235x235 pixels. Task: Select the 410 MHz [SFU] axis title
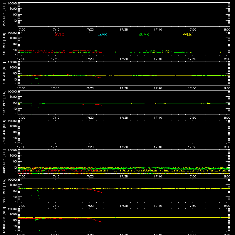4,44
